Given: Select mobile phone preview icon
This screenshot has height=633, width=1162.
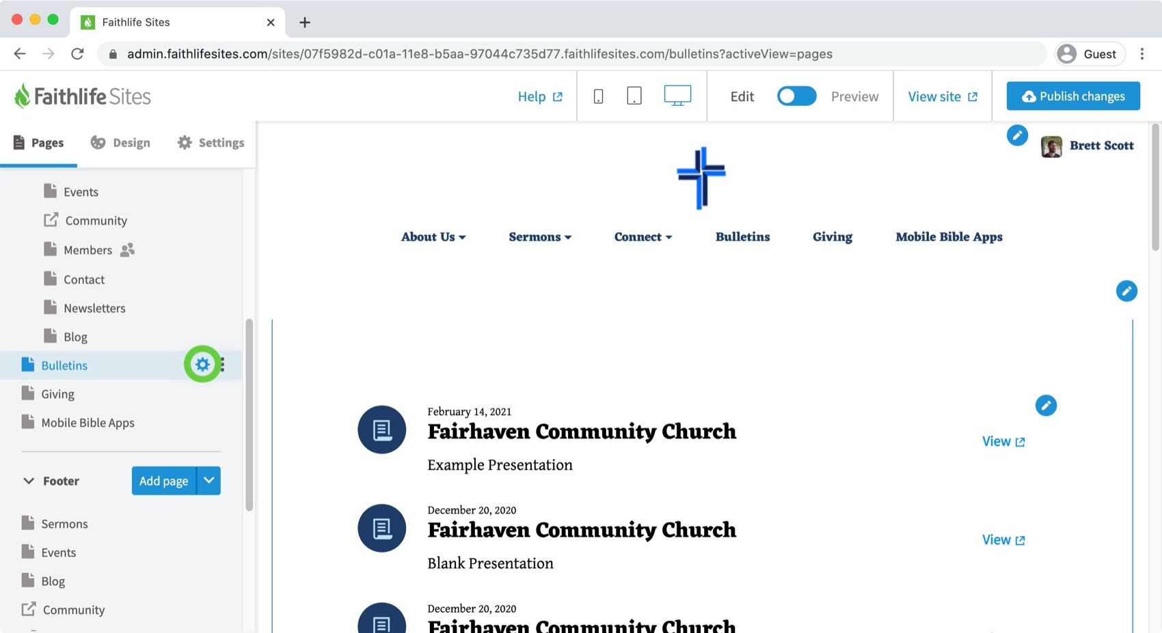Looking at the screenshot, I should [x=598, y=96].
